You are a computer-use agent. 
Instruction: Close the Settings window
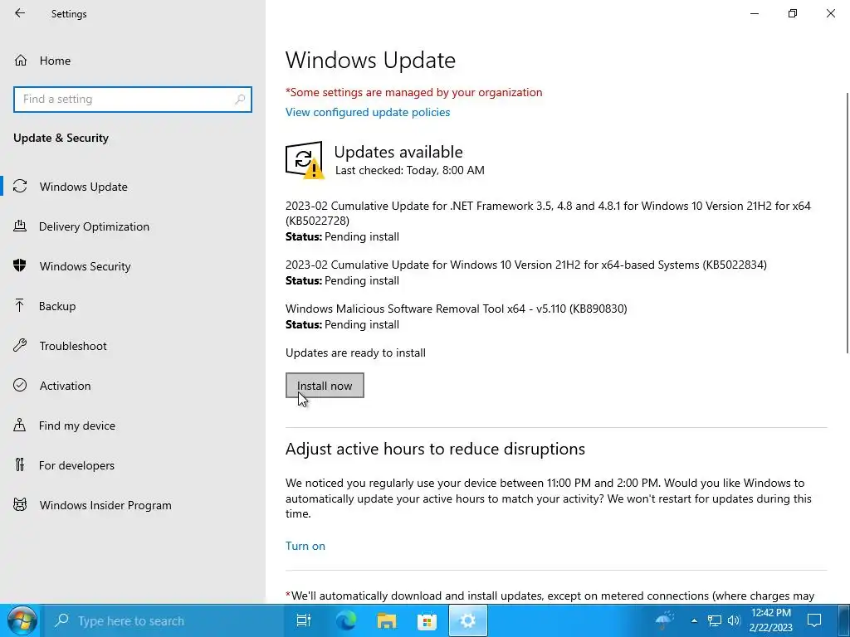[x=830, y=13]
